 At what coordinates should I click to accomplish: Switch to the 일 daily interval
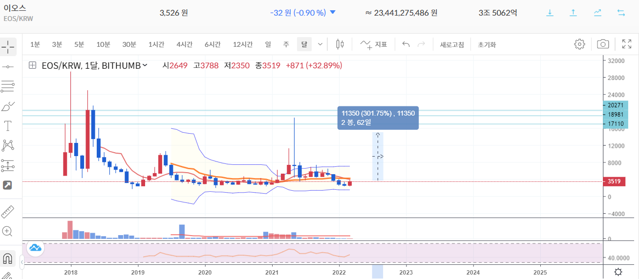pos(268,44)
